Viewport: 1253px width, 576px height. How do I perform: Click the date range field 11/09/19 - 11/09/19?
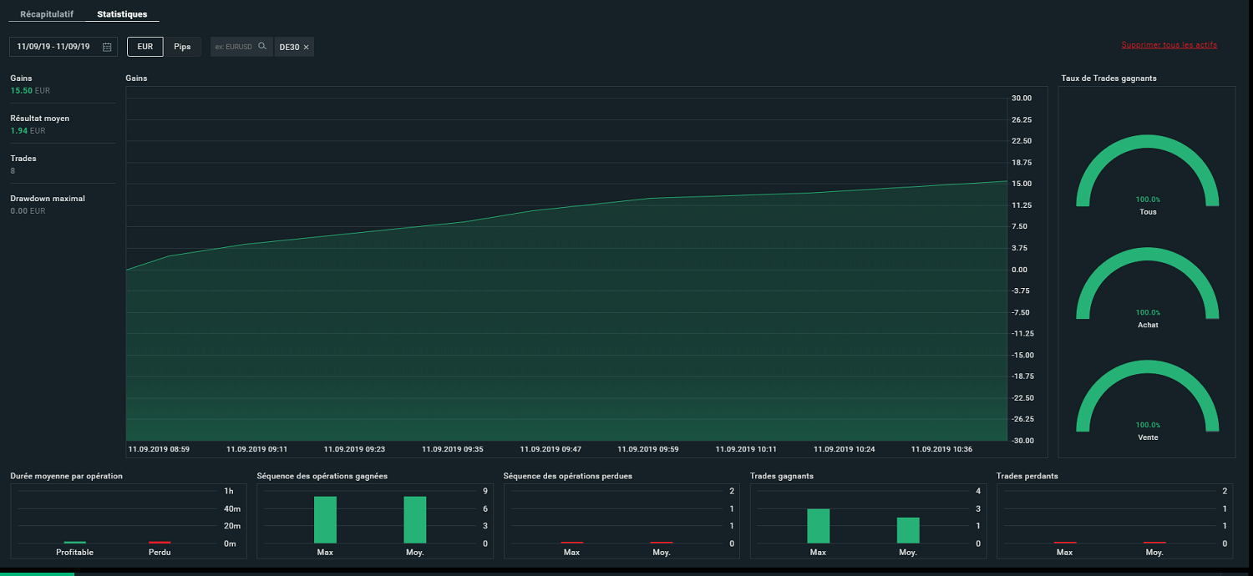coord(63,47)
